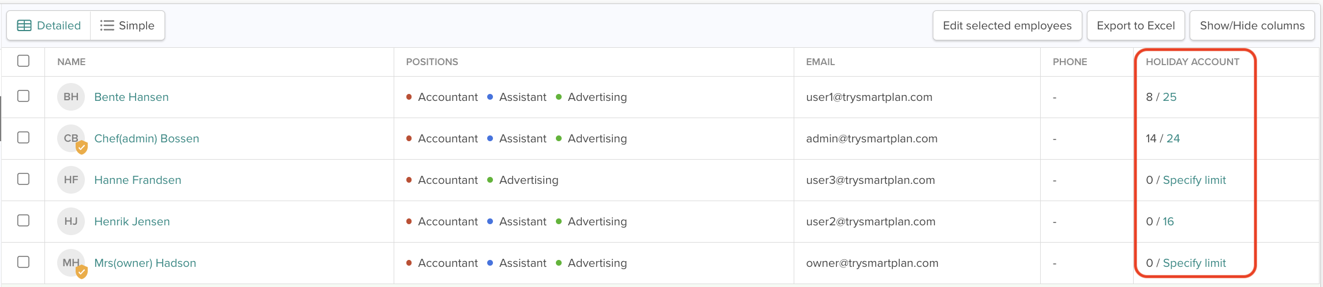Open the Show/Hide columns menu
The image size is (1323, 287).
point(1252,25)
